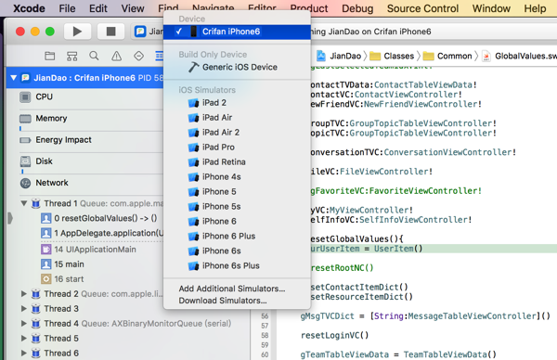The image size is (557, 360).
Task: Open the Find navigator magnifier icon
Action: (x=94, y=56)
